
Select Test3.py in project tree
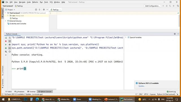click(15, 18)
